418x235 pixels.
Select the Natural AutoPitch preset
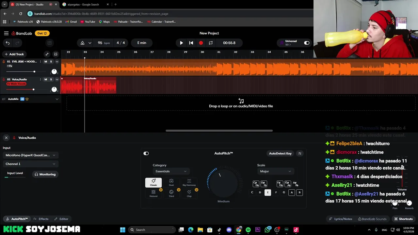[x=153, y=194]
